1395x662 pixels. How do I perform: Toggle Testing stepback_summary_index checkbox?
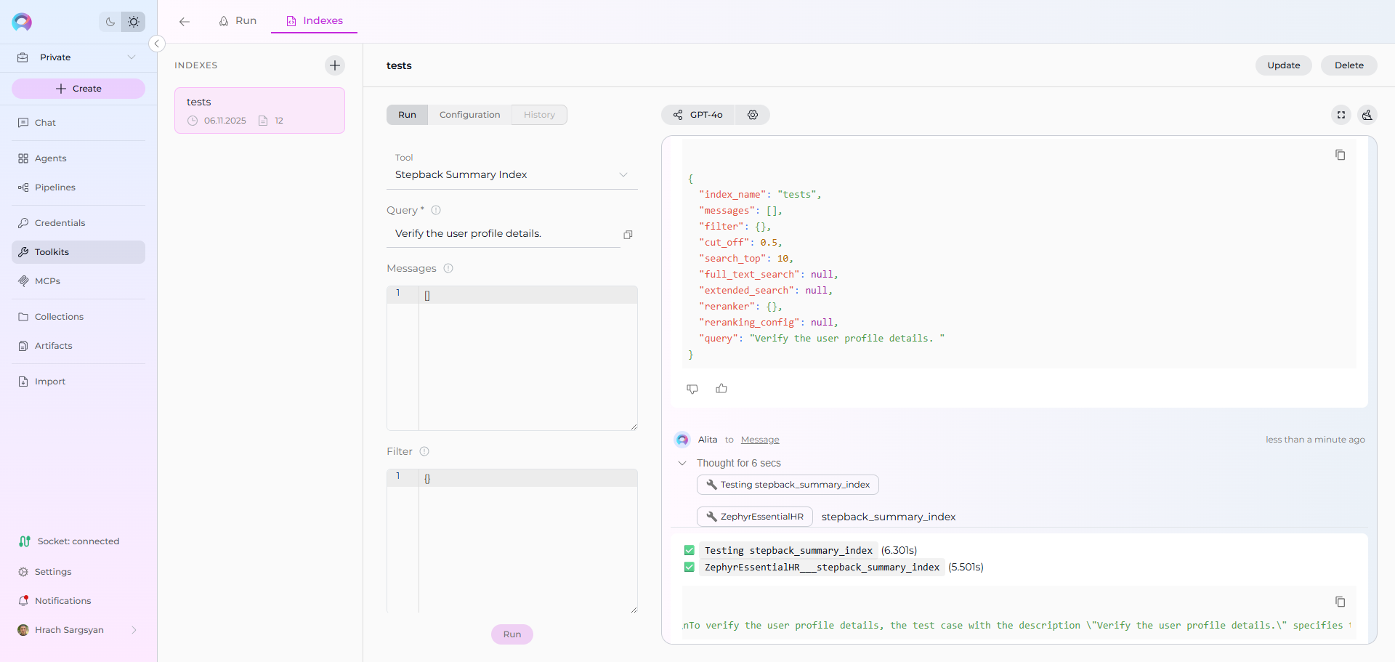click(690, 551)
